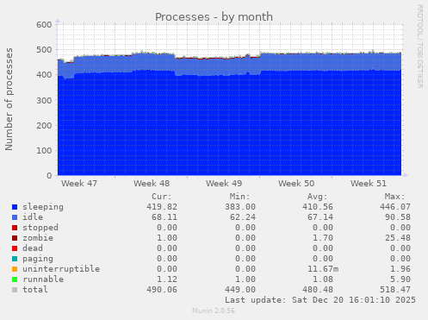Click the 200 y-axis value
This screenshot has width=428, height=320.
(44, 125)
